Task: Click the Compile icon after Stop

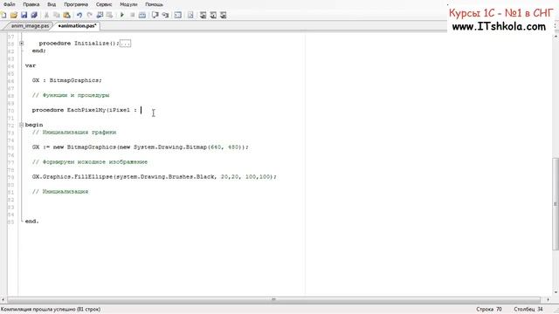Action: point(142,15)
